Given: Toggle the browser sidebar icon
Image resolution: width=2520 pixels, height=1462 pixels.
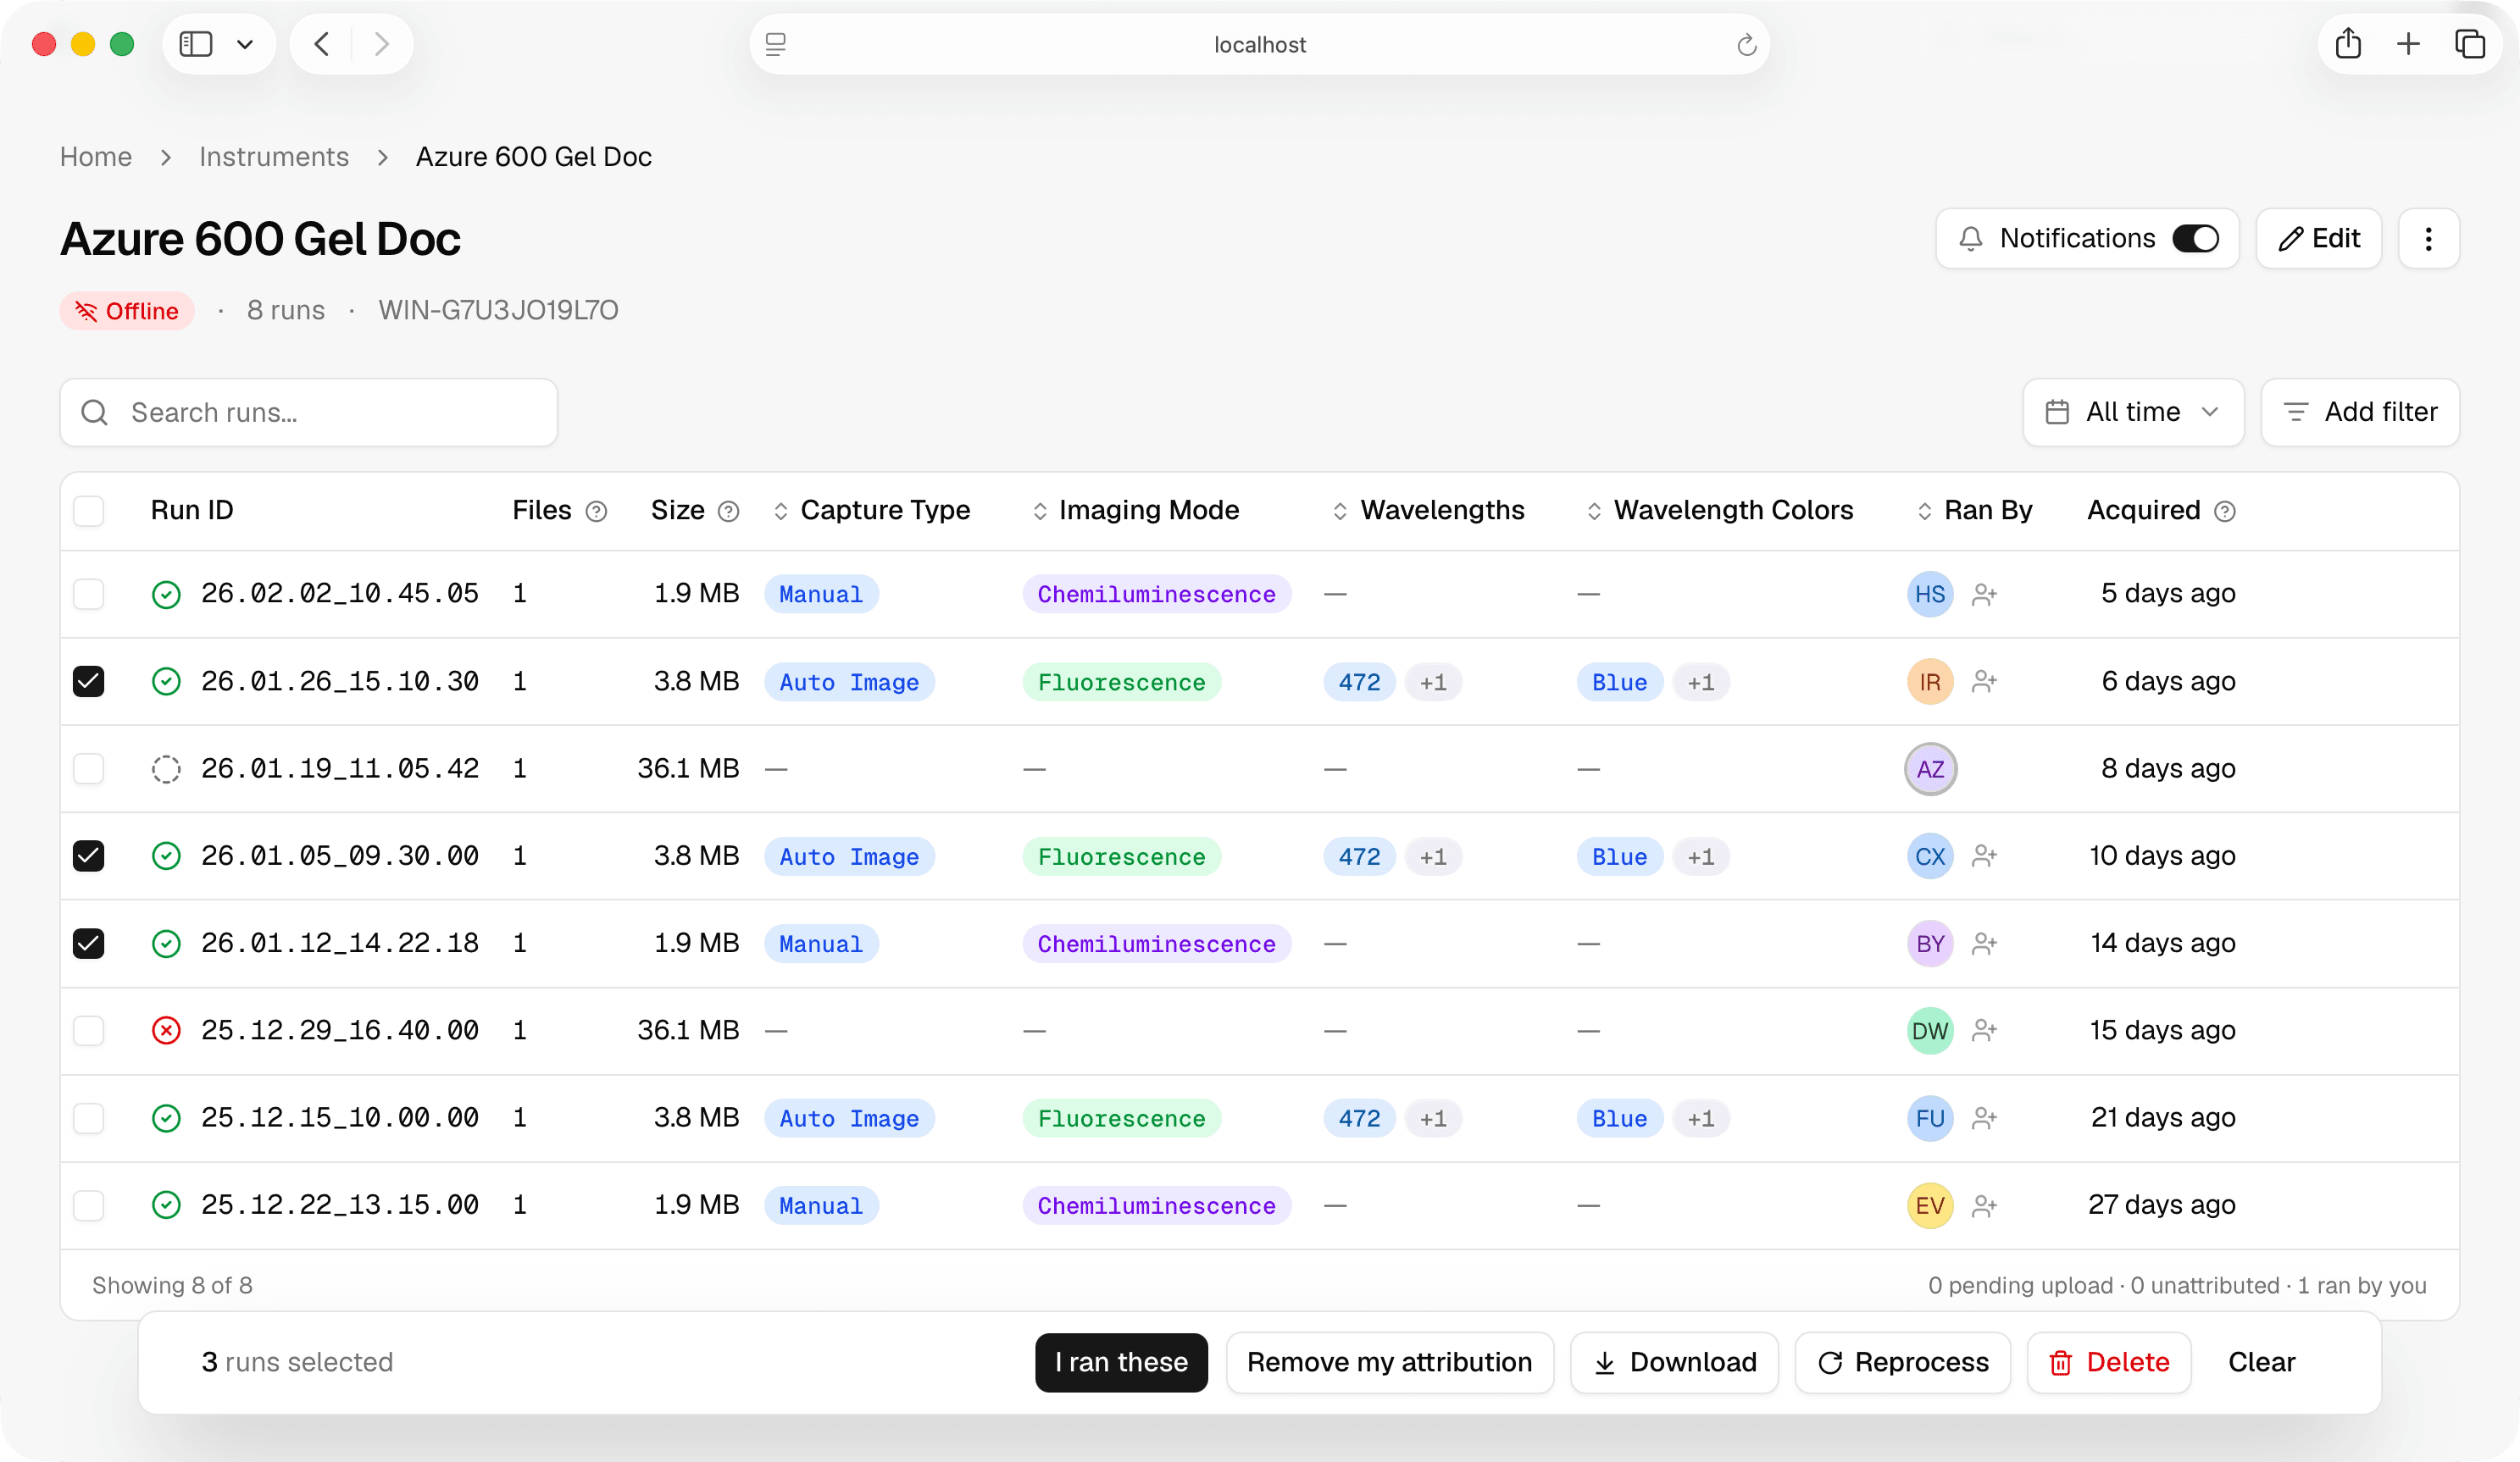Looking at the screenshot, I should pos(196,44).
